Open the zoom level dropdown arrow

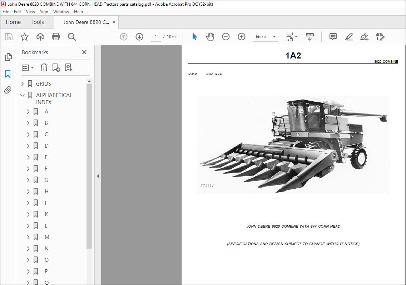[274, 37]
